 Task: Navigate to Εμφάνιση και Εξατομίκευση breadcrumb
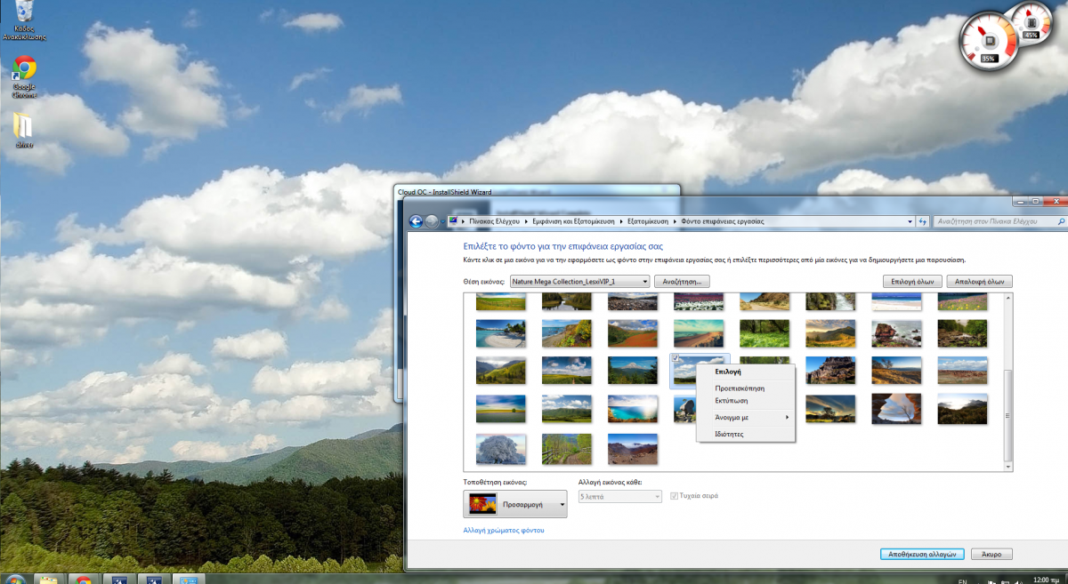click(x=575, y=221)
